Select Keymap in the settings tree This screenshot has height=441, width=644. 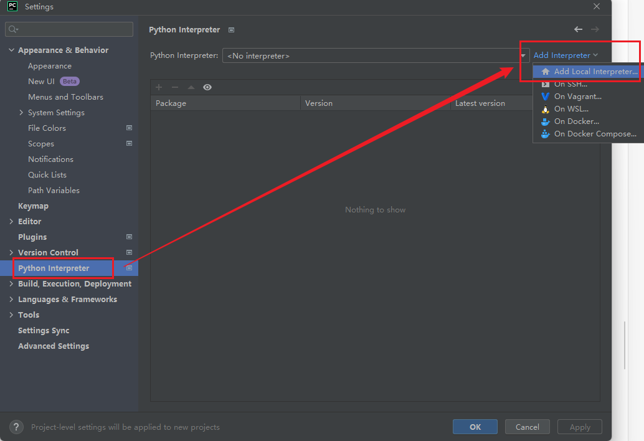coord(33,206)
